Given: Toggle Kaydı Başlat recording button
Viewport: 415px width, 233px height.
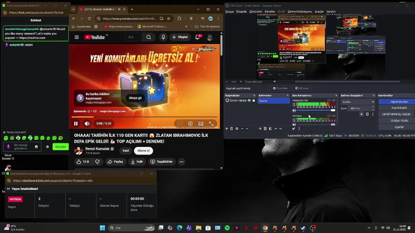Looking at the screenshot, I should pyautogui.click(x=399, y=108).
